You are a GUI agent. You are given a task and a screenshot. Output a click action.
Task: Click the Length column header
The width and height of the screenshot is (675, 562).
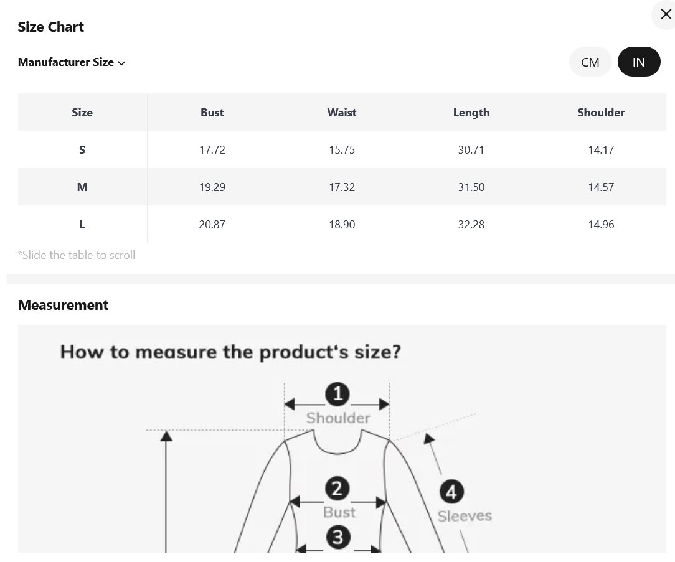471,112
